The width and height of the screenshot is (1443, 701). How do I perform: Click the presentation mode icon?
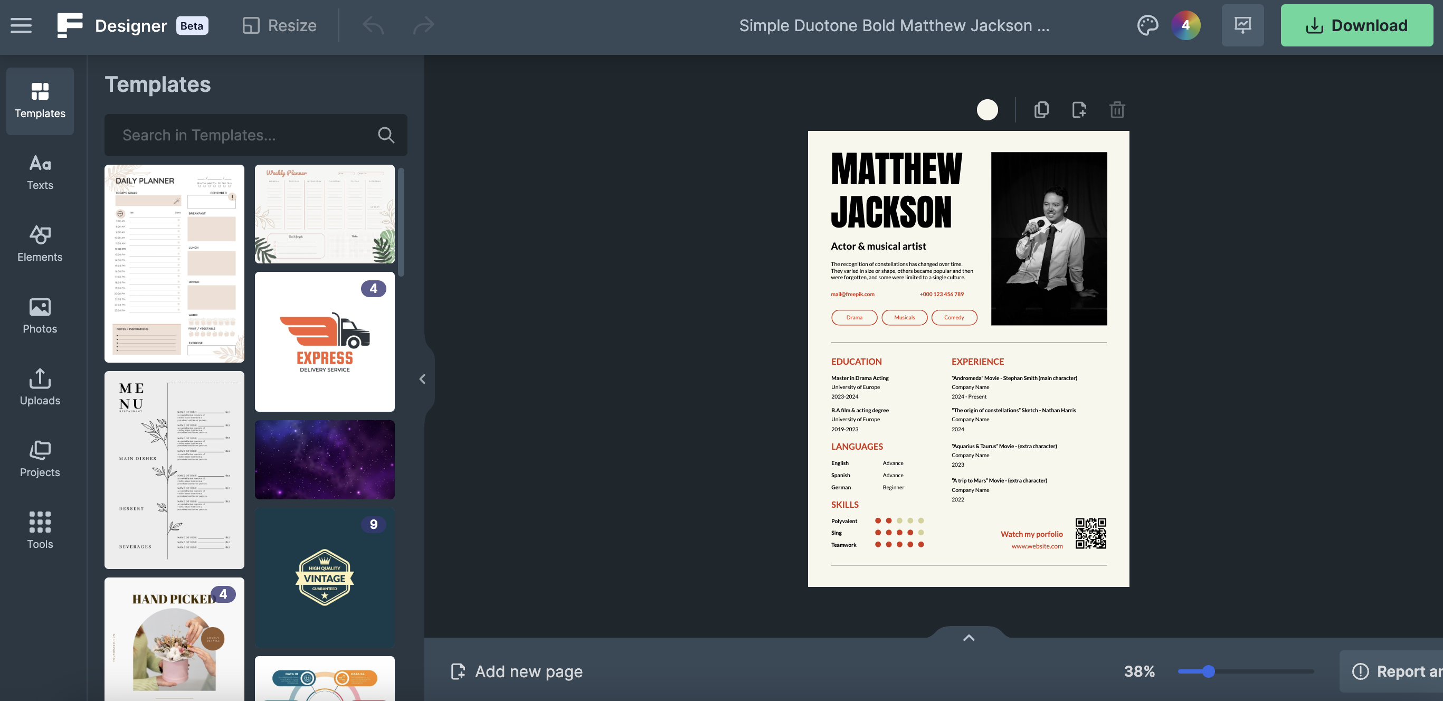[x=1242, y=25]
